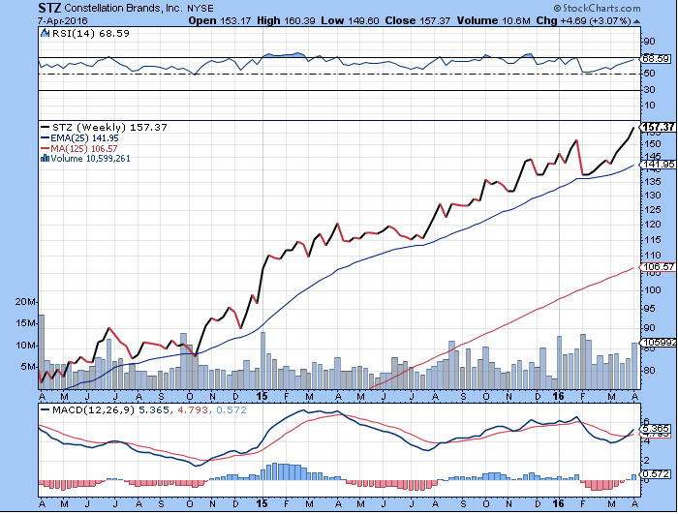This screenshot has width=678, height=514.
Task: Click the Constellation Brands, Inc. company name
Action: pyautogui.click(x=124, y=8)
